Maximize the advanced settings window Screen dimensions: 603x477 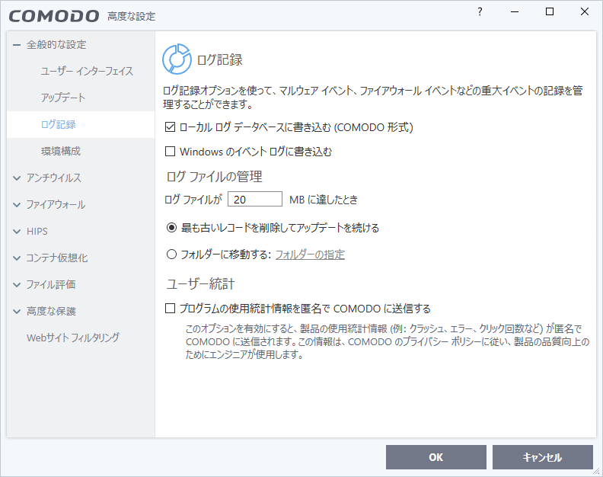(550, 12)
